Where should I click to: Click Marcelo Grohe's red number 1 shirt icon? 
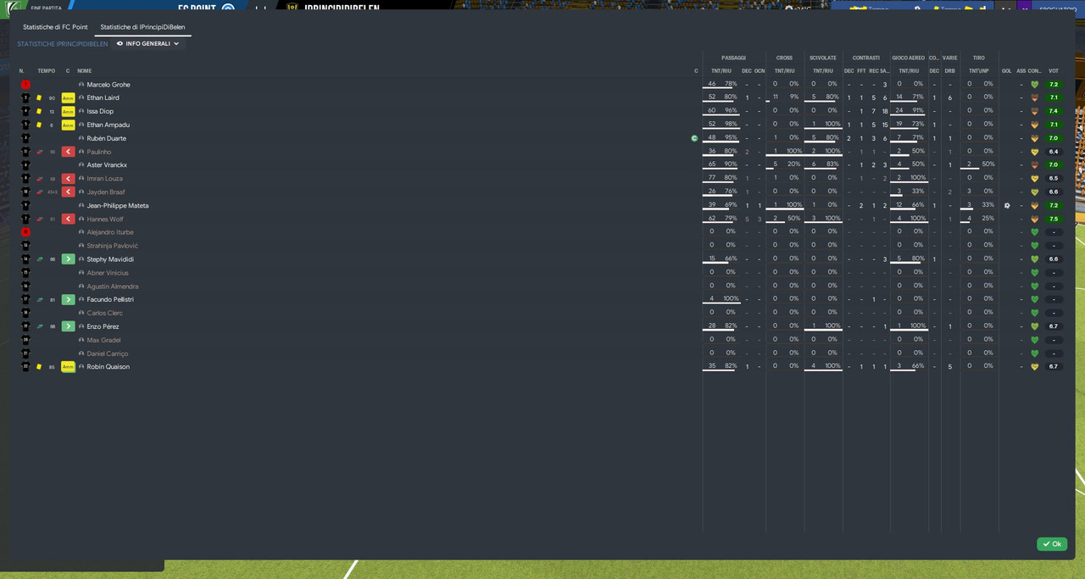click(x=25, y=85)
